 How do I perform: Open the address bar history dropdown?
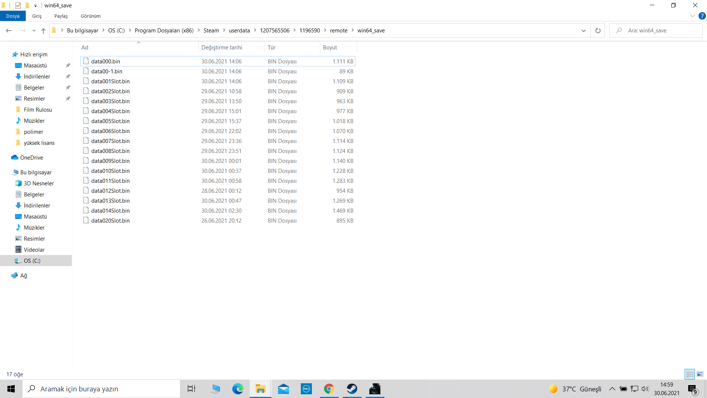pos(583,31)
